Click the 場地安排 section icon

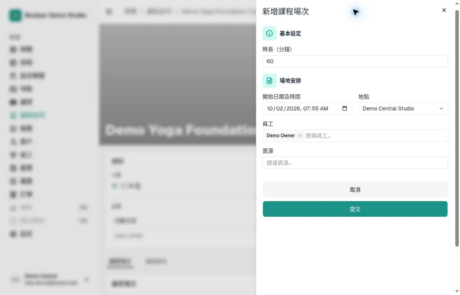(269, 81)
